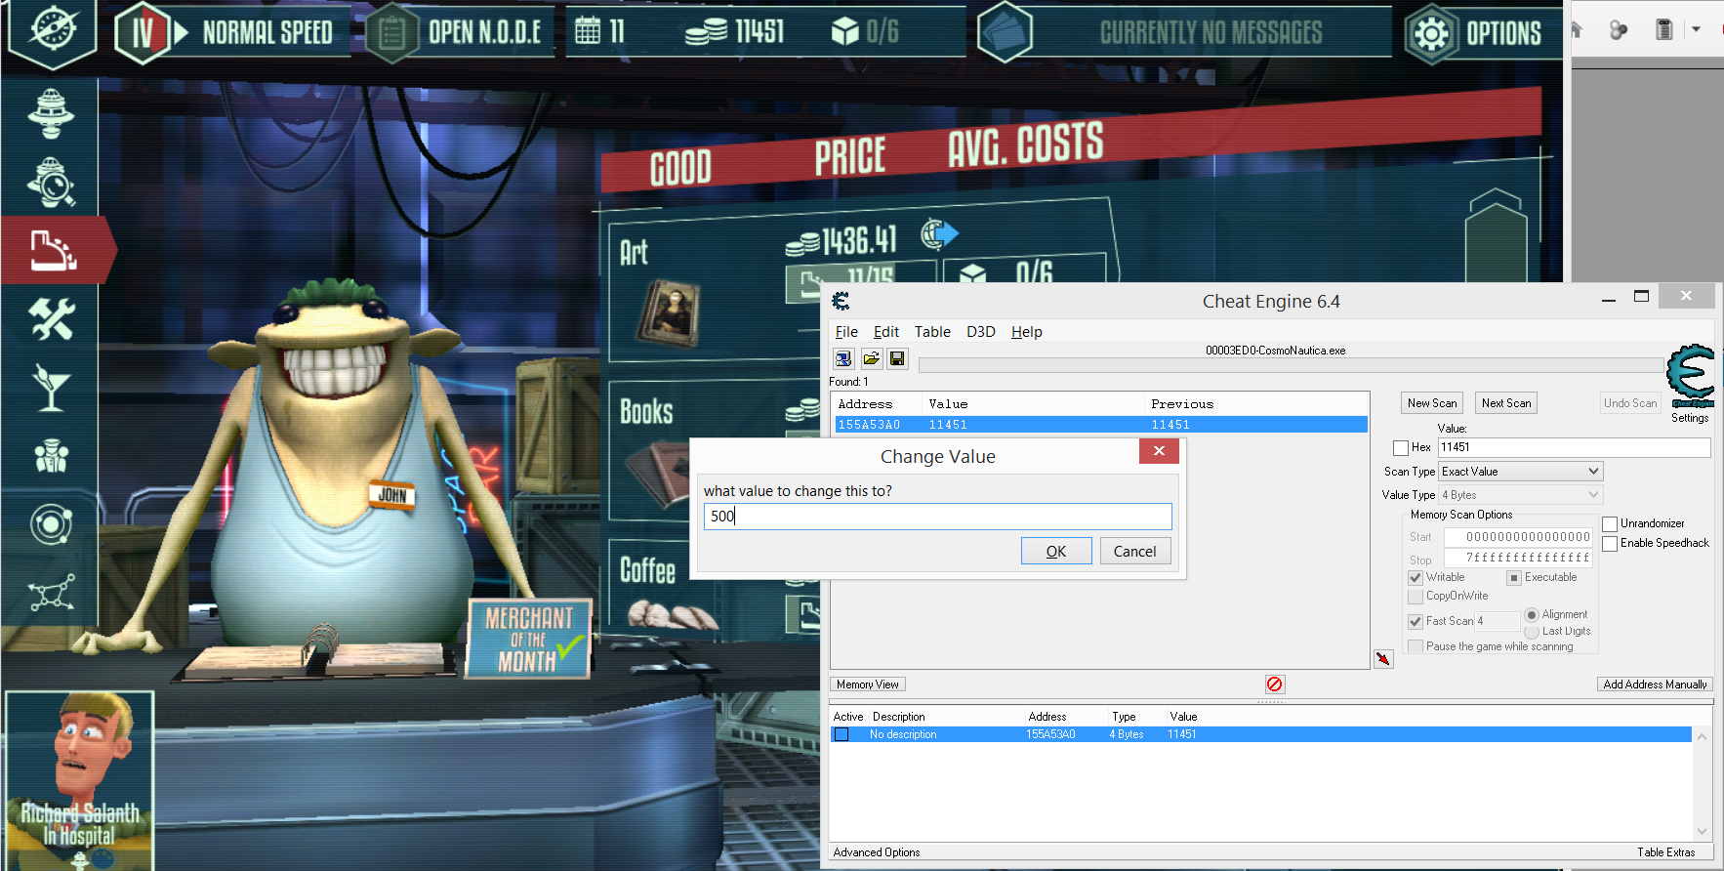Toggle the Unrandomizer checkbox
This screenshot has width=1724, height=871.
click(1610, 524)
